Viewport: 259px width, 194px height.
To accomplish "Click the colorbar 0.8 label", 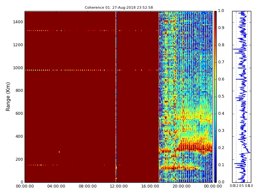I will coord(221,45).
